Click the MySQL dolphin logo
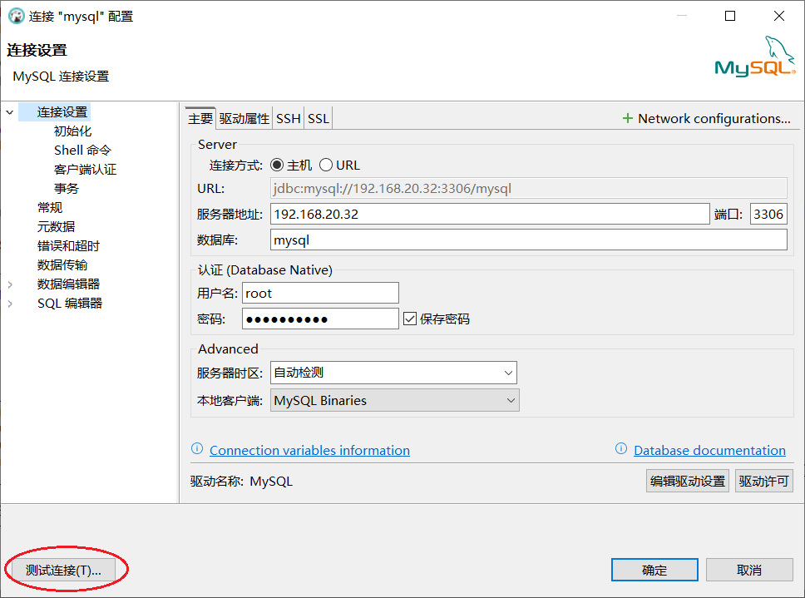 pos(755,57)
